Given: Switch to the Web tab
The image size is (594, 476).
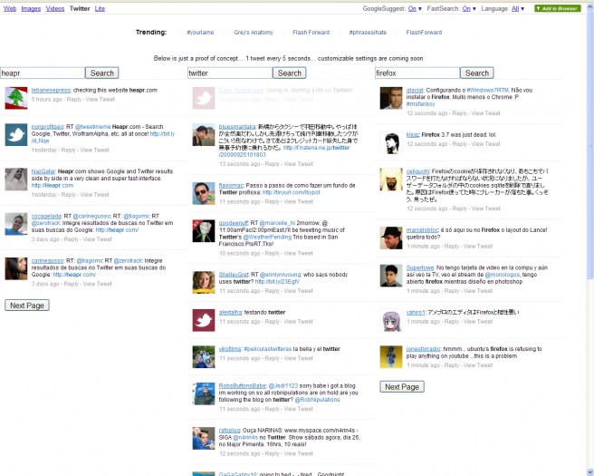Looking at the screenshot, I should [x=10, y=8].
